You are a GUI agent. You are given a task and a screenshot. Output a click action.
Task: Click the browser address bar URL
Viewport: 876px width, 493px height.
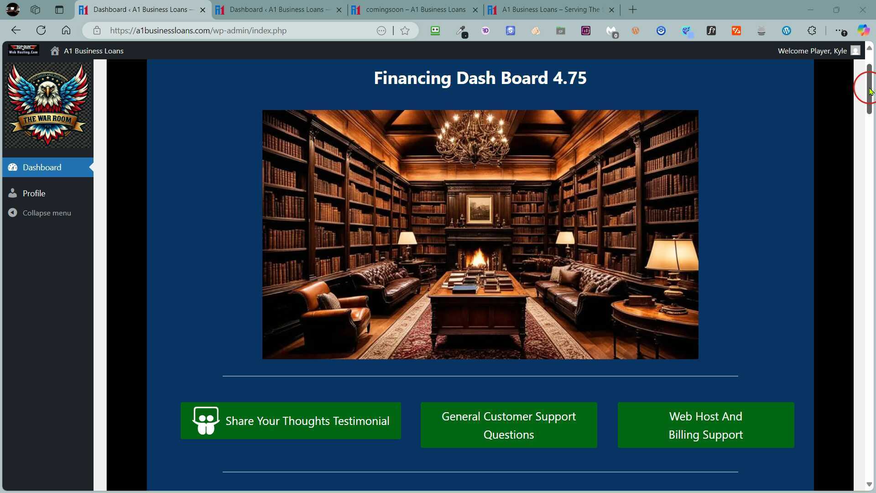point(198,31)
